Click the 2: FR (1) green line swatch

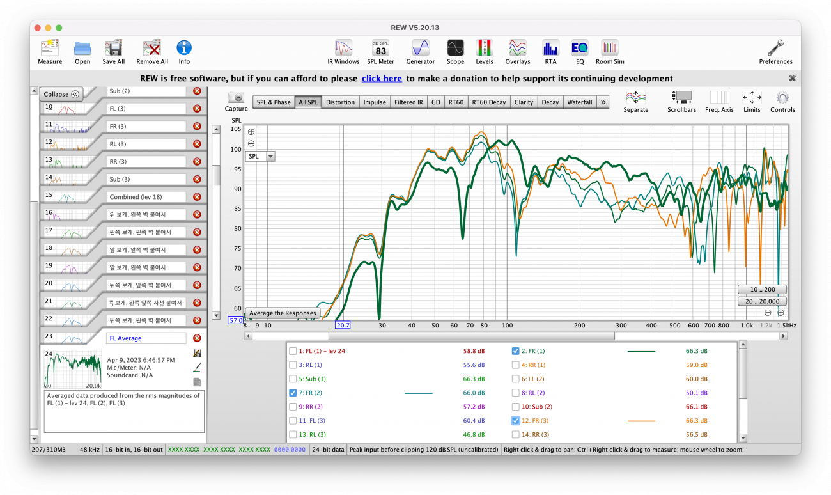click(641, 351)
